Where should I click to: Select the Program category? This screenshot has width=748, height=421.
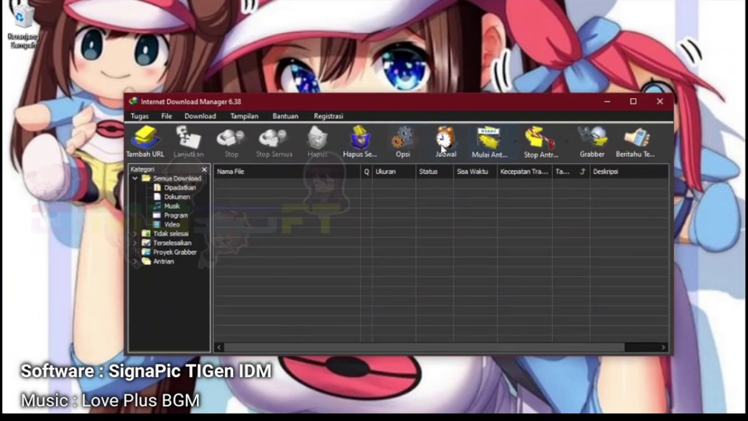[x=171, y=215]
